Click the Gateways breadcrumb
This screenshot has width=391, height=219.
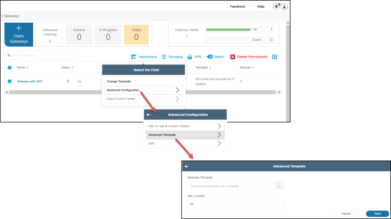[x=12, y=16]
